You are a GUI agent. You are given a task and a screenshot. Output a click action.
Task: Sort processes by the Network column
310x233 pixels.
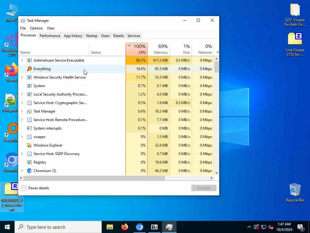tap(203, 49)
